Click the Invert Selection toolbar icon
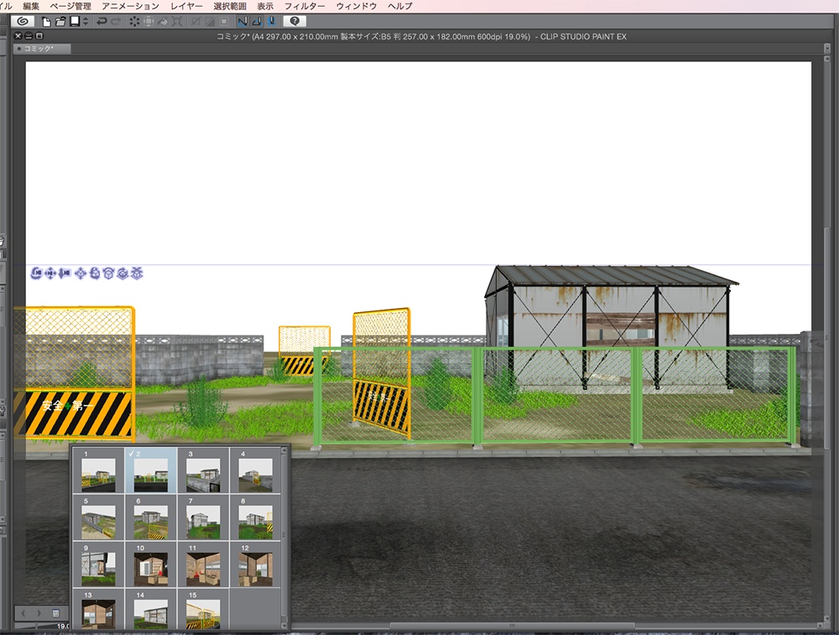 coord(210,22)
